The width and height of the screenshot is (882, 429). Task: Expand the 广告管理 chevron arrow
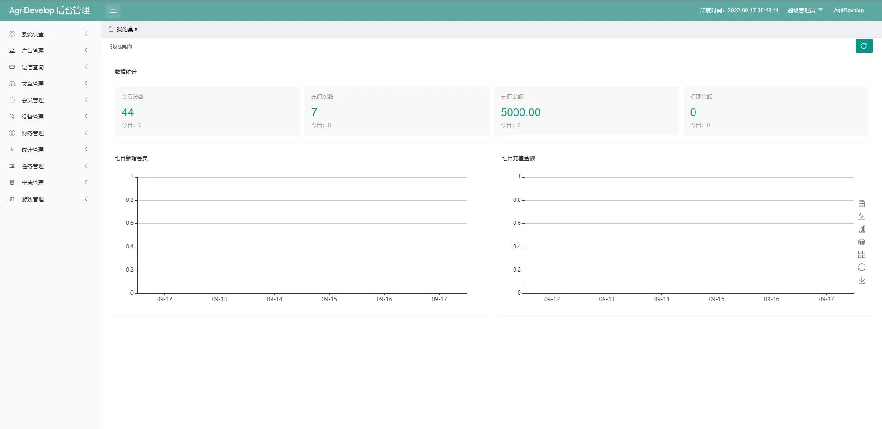(86, 50)
